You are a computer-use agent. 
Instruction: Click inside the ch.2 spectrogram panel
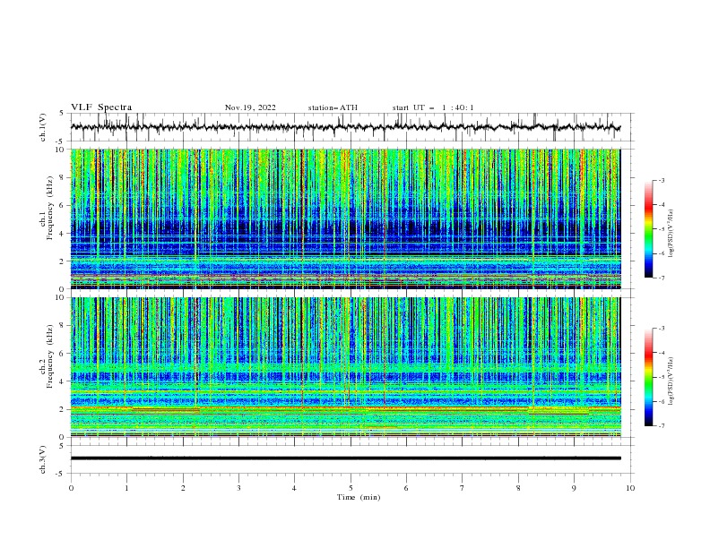345,367
